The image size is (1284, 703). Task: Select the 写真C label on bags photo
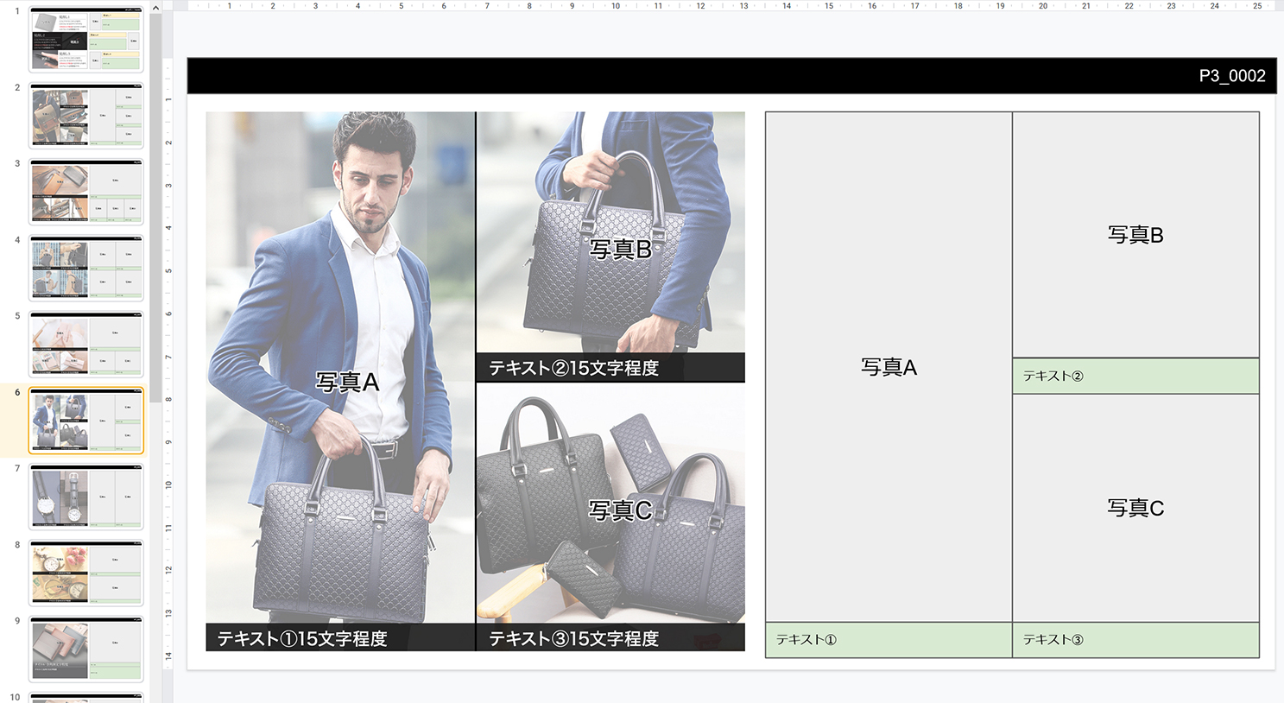click(620, 510)
